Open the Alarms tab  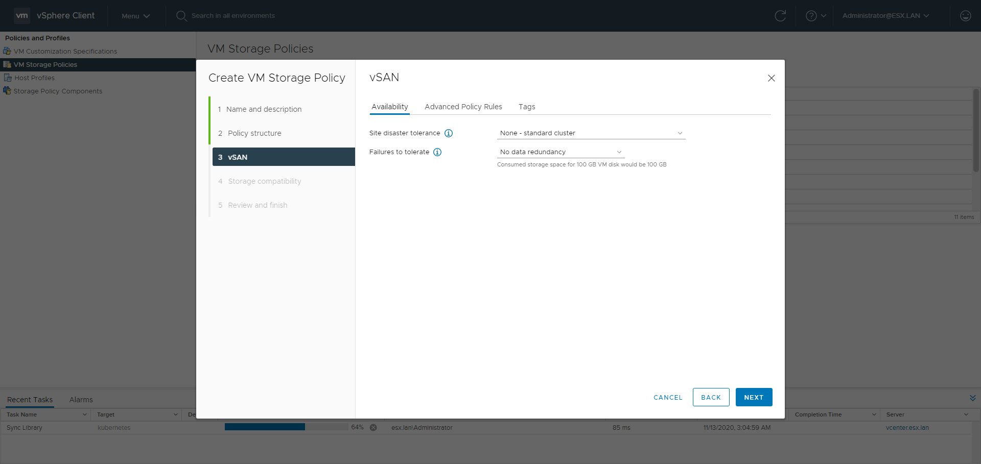point(81,400)
